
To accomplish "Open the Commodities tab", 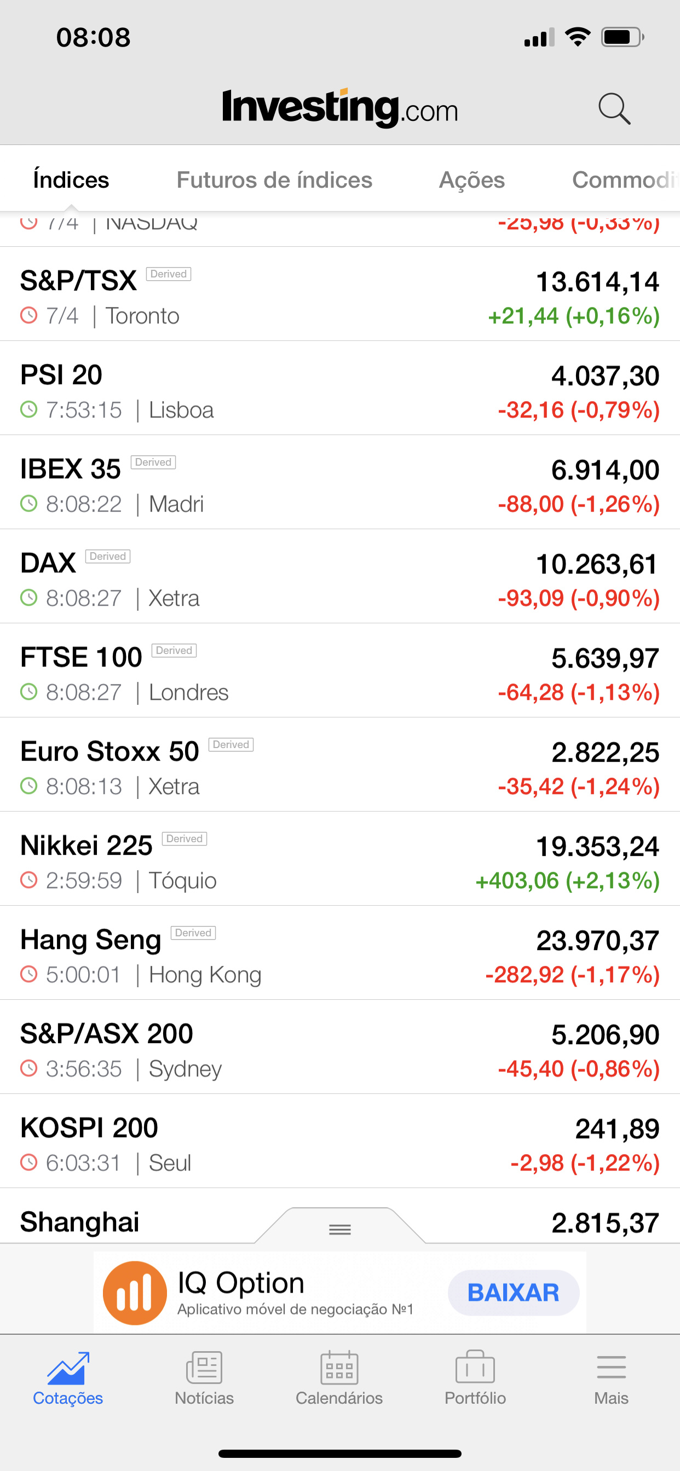I will coord(626,180).
